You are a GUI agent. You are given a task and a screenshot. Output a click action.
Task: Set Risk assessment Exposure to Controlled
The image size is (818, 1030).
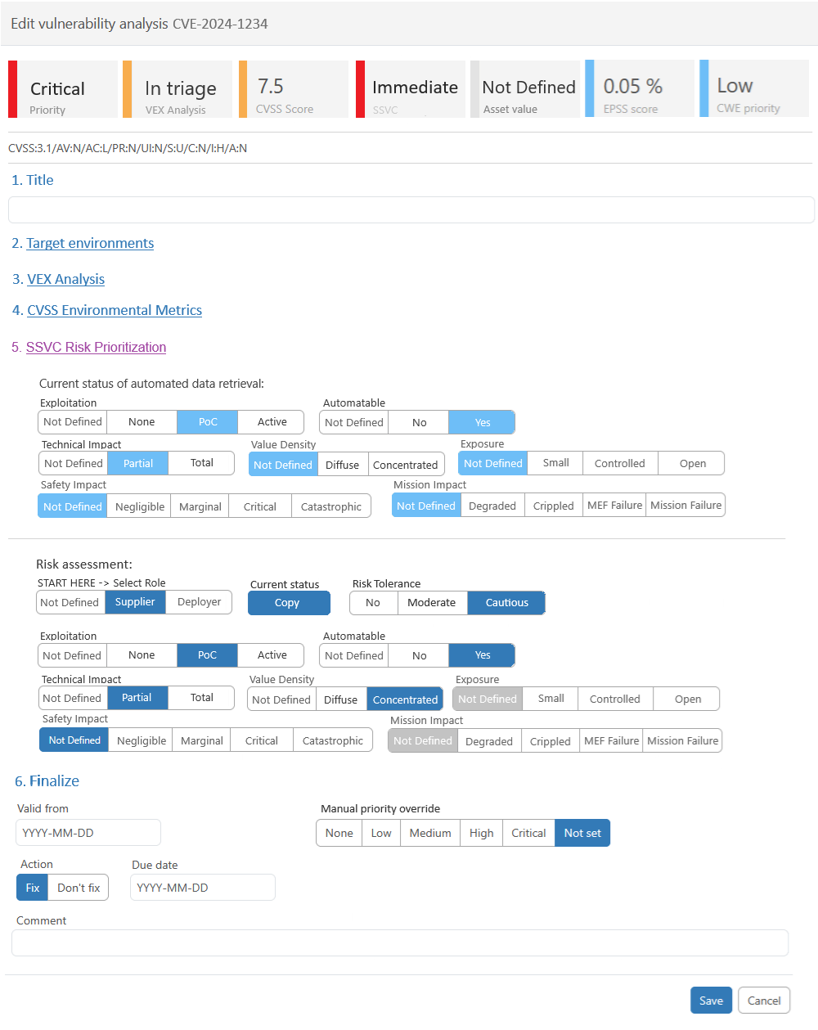615,699
